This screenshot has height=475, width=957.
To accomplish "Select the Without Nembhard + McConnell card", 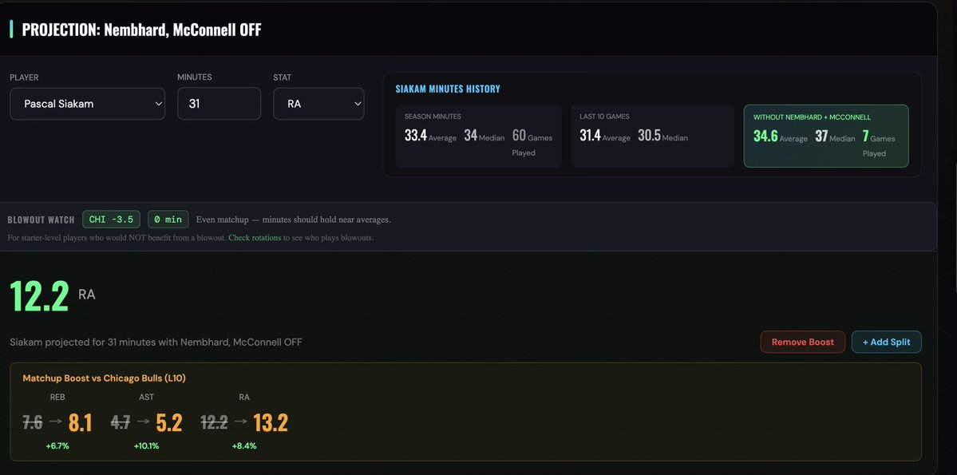I will coord(826,136).
